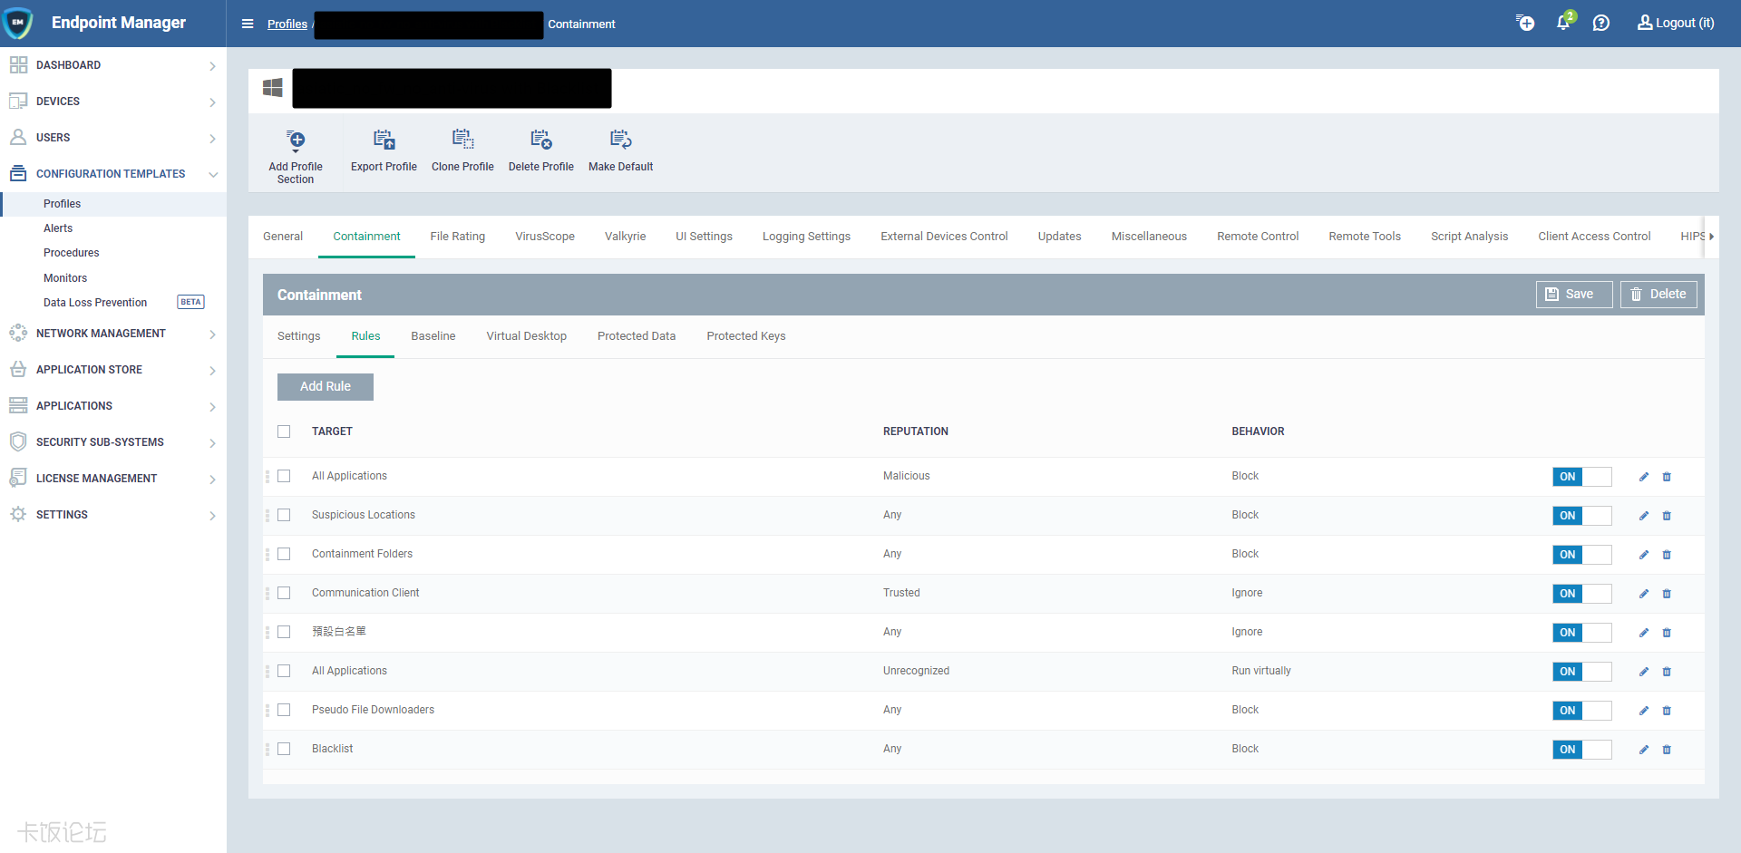Screen dimensions: 1741x853
Task: Switch to the File Rating tab
Action: (457, 237)
